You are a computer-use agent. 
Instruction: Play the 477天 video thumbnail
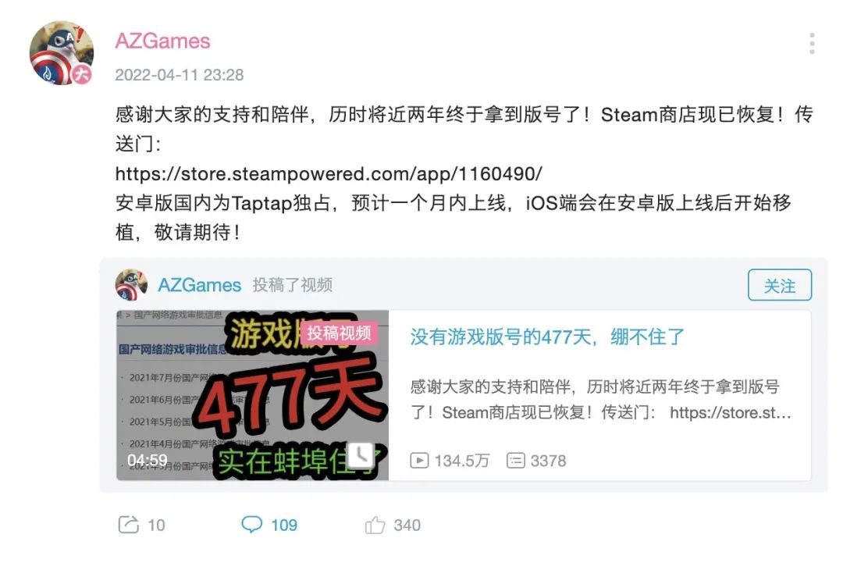[252, 395]
